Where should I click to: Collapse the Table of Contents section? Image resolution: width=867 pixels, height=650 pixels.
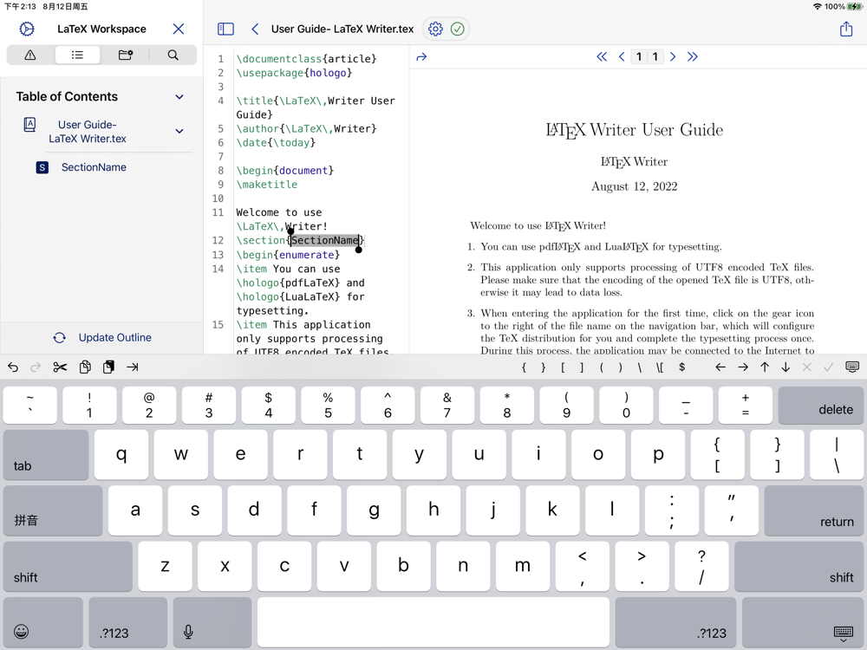179,97
